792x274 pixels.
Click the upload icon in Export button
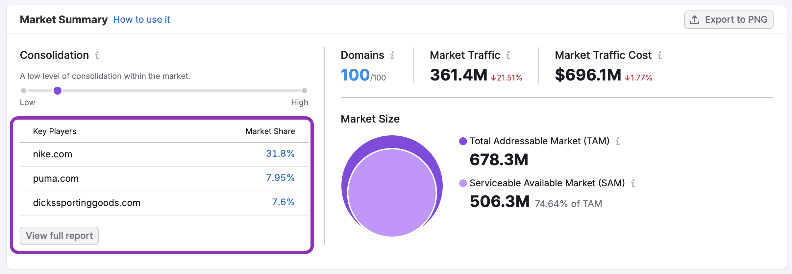pos(695,20)
